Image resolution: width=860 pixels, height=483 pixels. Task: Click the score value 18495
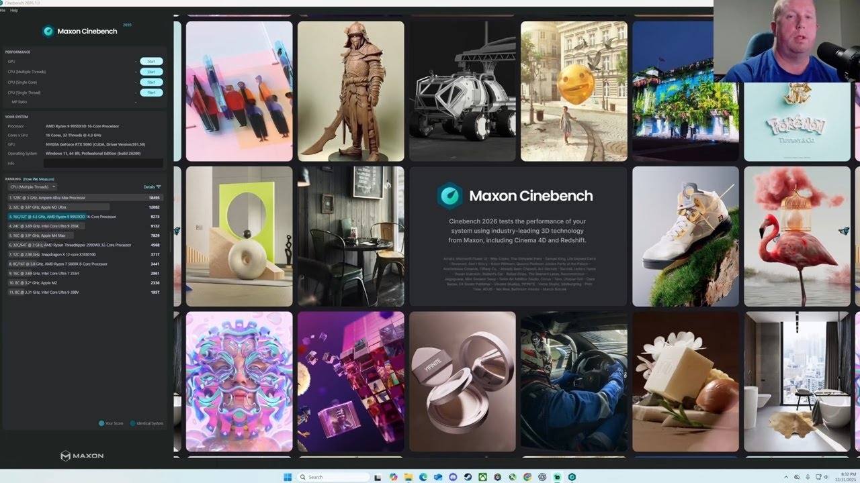[154, 198]
